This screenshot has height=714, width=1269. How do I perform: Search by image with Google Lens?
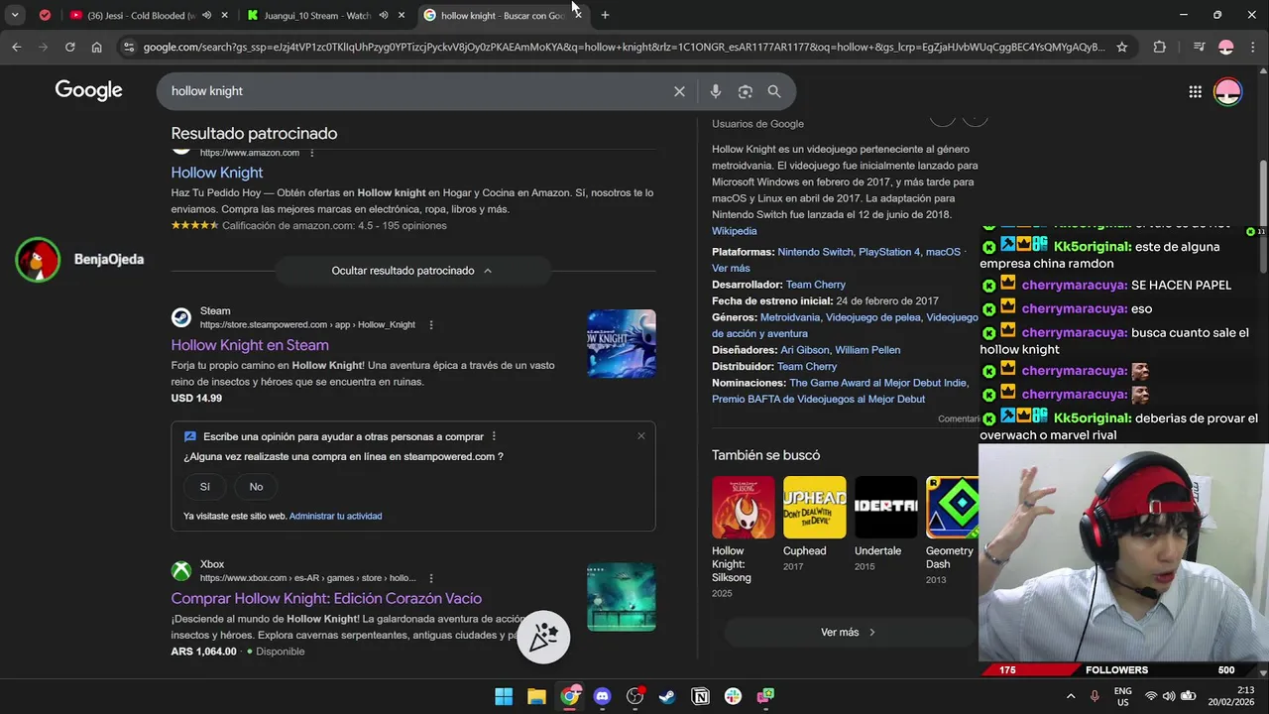click(x=746, y=91)
